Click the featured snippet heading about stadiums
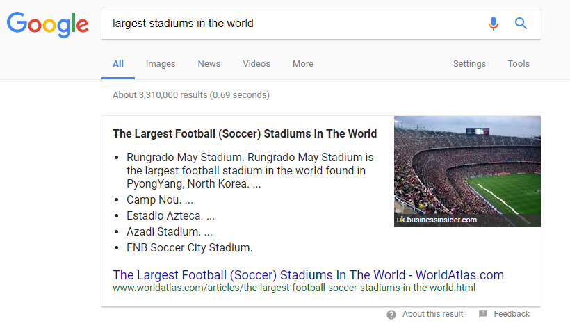This screenshot has height=330, width=570. (x=245, y=134)
